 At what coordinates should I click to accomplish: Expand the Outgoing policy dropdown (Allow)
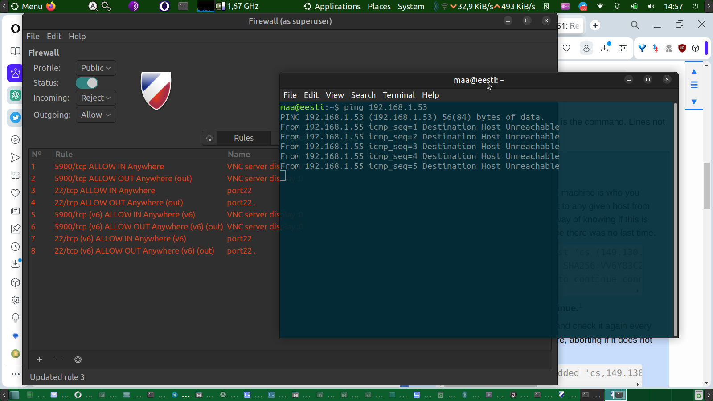pos(96,115)
